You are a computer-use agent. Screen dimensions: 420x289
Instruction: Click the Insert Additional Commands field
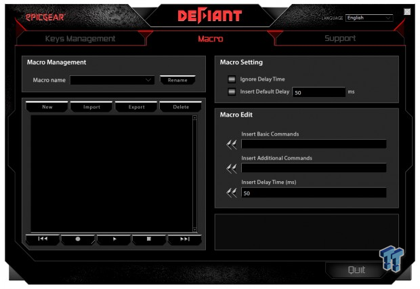point(314,168)
